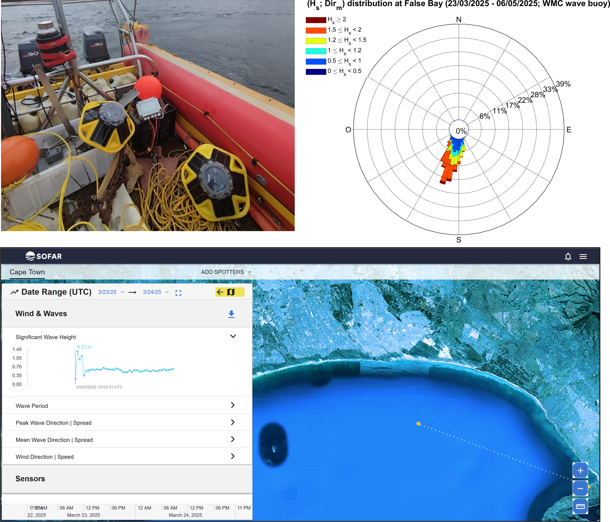Click the Wind & Waves download icon
Screen dimensions: 610x522
click(x=231, y=314)
